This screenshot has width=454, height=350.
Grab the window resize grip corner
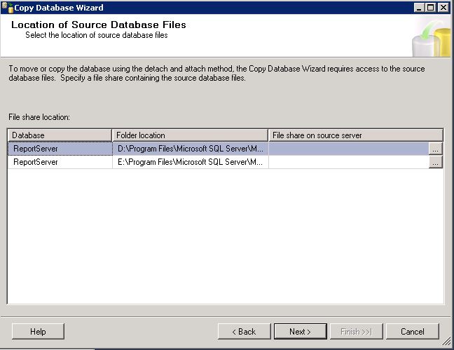(446, 342)
